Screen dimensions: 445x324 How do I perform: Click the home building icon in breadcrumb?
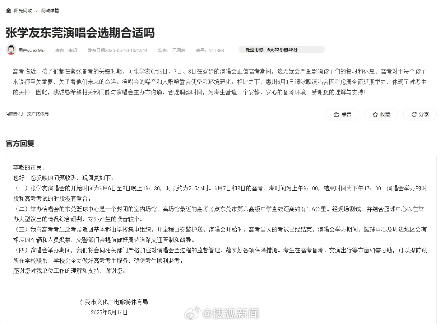[x=9, y=10]
